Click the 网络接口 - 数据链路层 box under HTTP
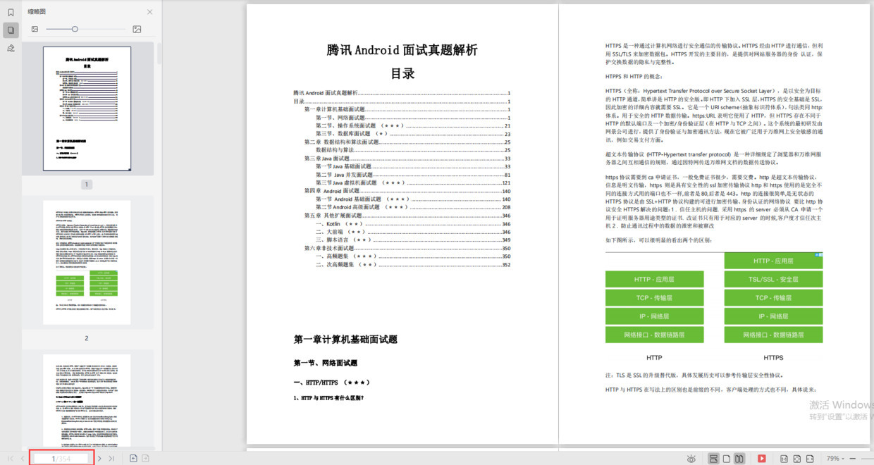This screenshot has height=465, width=874. tap(654, 335)
